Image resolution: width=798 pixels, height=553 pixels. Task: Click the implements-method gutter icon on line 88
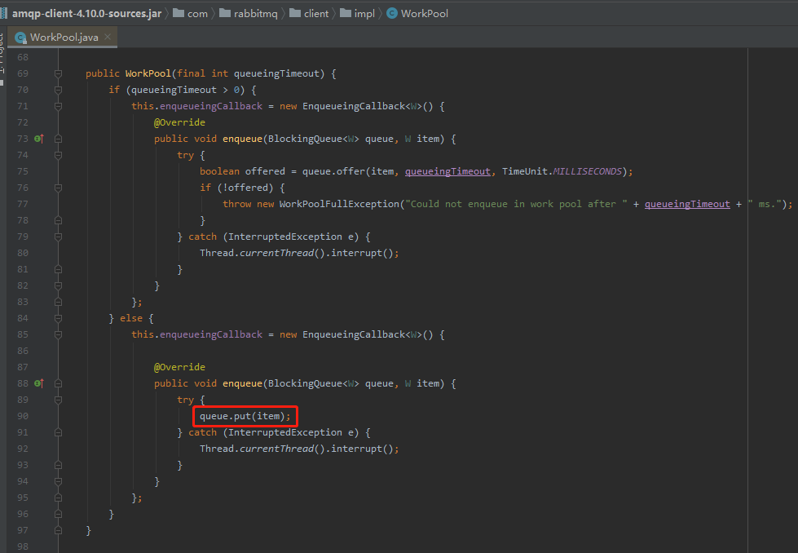tap(38, 383)
